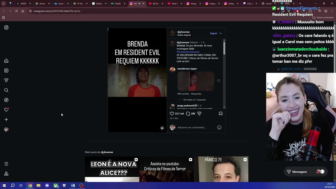Viewport: 336px width, 189px height.
Task: Like wenderson_lopez's comment heart
Action: (219, 81)
